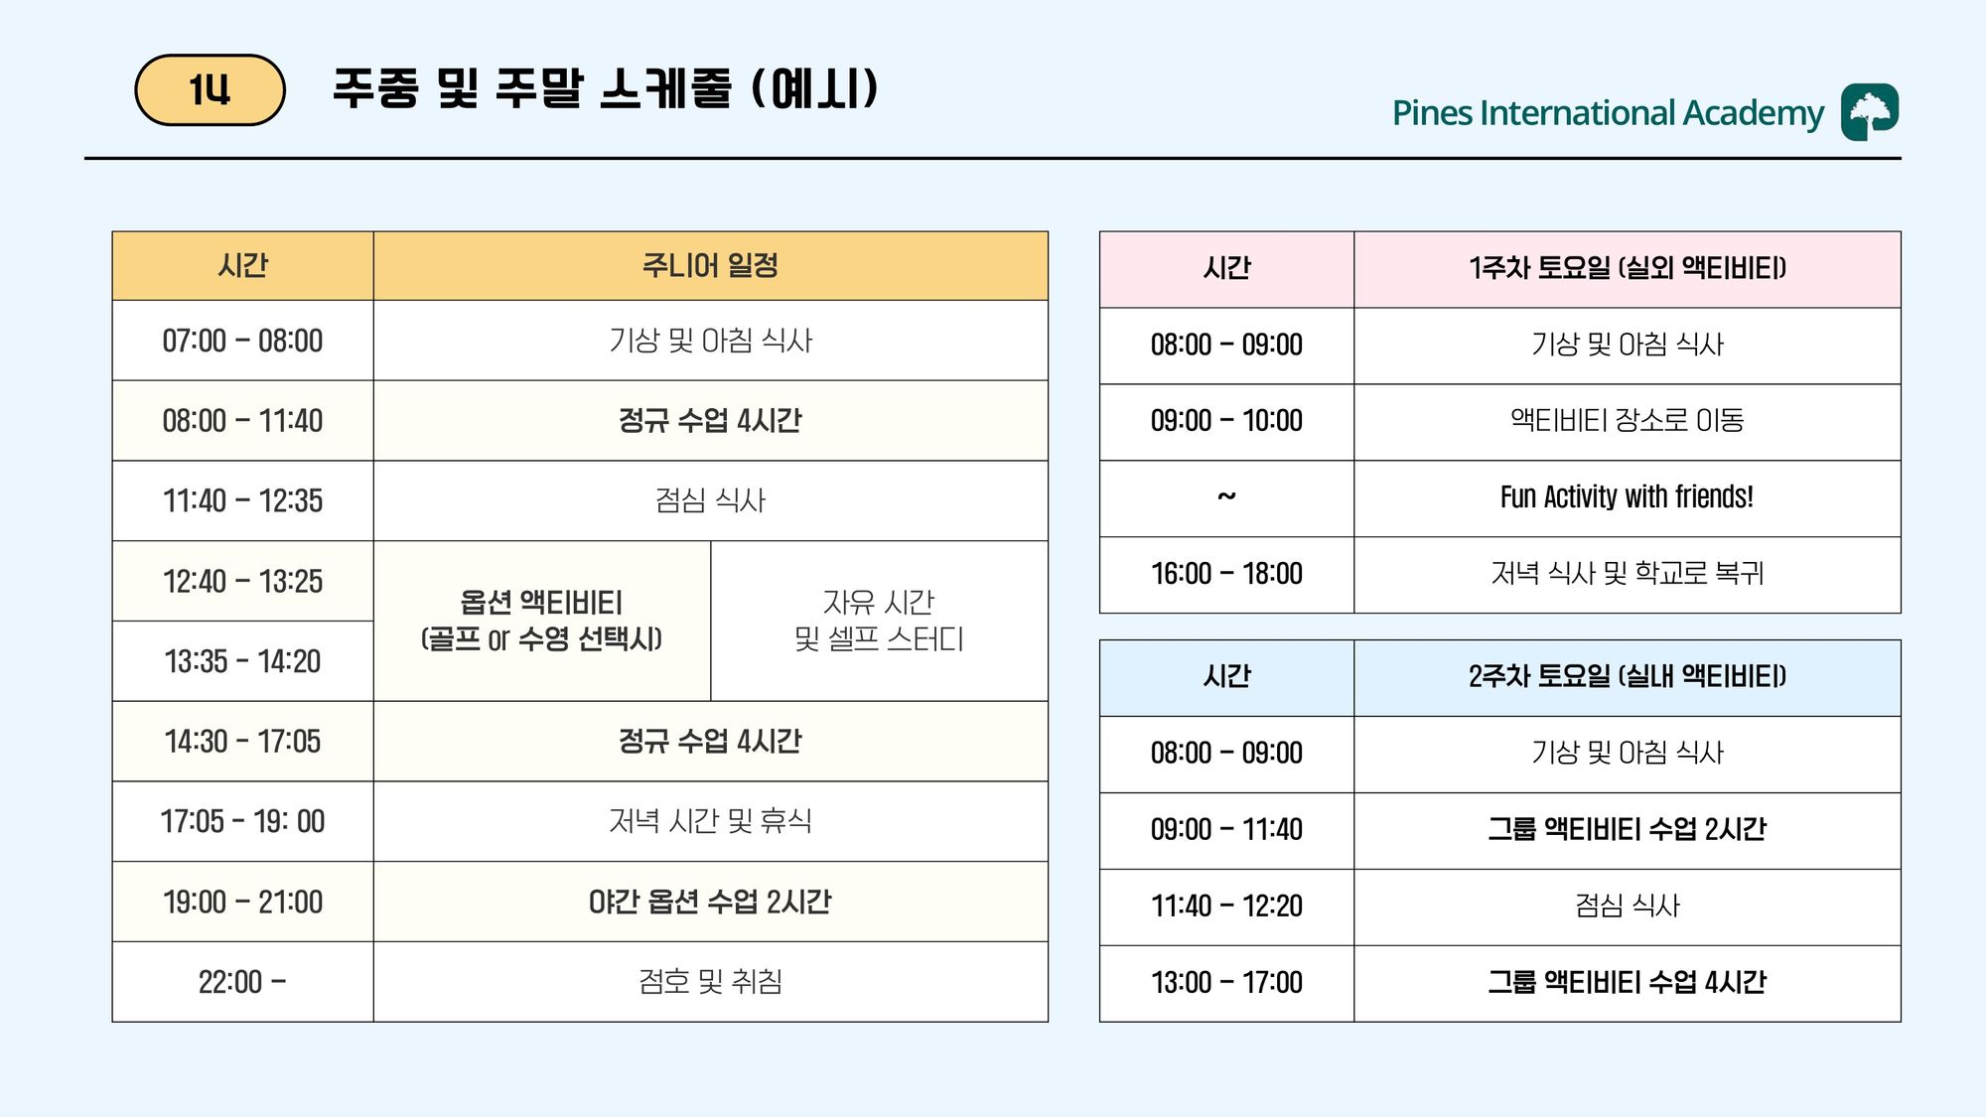The width and height of the screenshot is (1986, 1117).
Task: Select the slide title 주중 및 주말 스케줄 (예시)
Action: [606, 88]
